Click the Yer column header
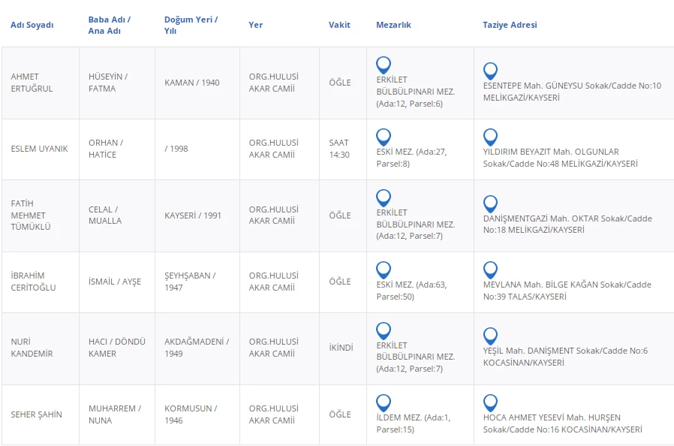The height and width of the screenshot is (446, 674). coord(256,25)
